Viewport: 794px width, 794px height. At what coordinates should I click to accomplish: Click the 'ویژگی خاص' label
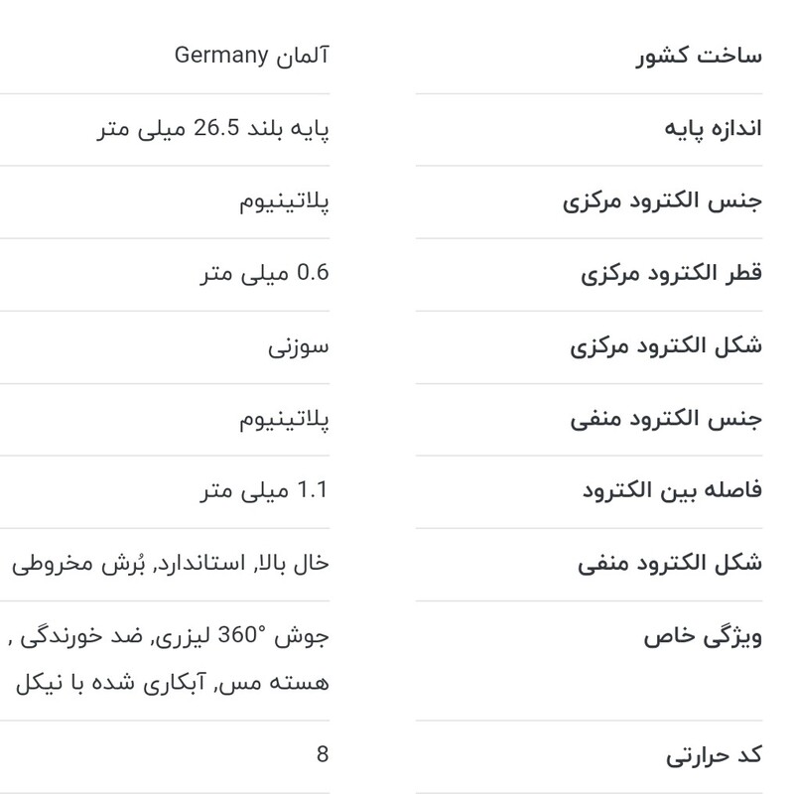(702, 636)
